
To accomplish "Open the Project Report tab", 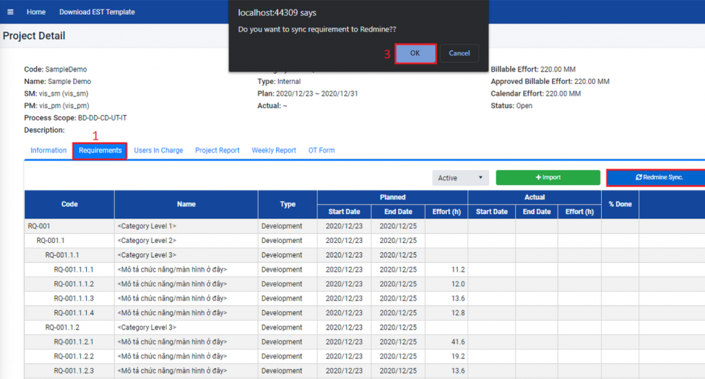I will coord(217,151).
